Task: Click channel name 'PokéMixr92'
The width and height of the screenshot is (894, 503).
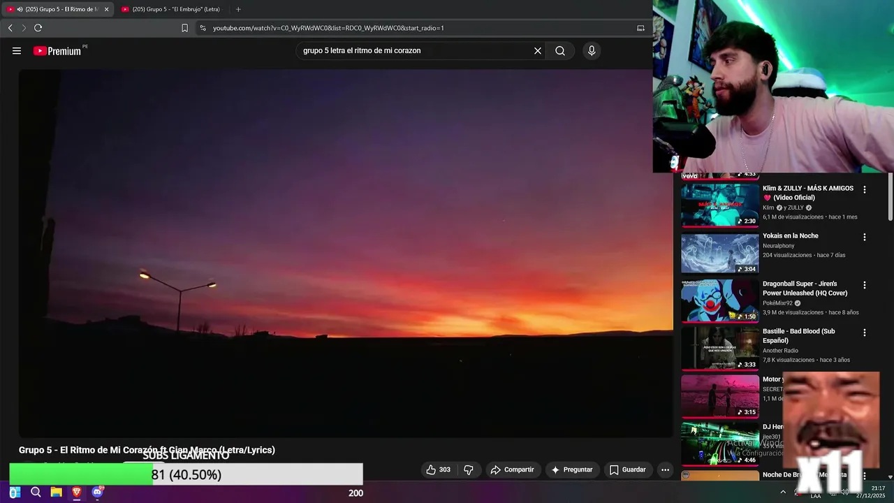Action: coord(777,303)
